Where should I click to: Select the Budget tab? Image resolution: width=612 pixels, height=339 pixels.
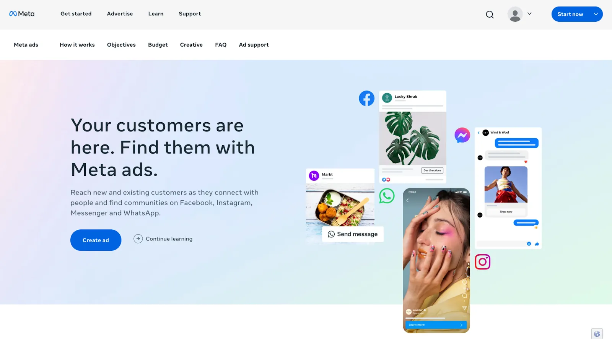point(158,45)
